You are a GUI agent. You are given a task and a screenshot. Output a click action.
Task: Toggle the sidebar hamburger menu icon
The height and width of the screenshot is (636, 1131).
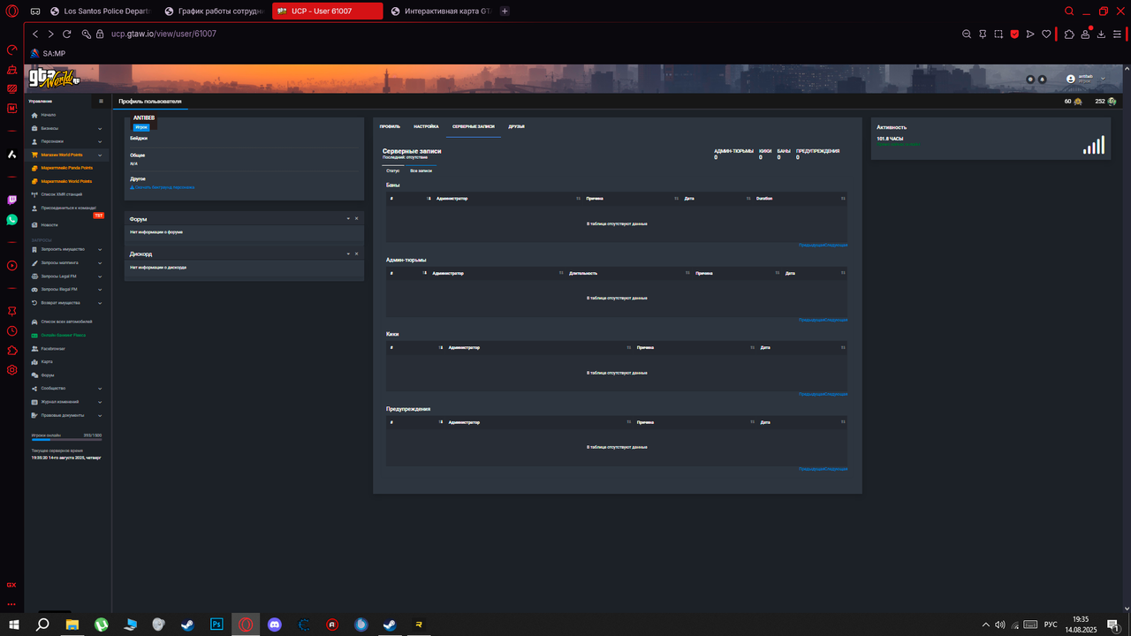pos(101,102)
